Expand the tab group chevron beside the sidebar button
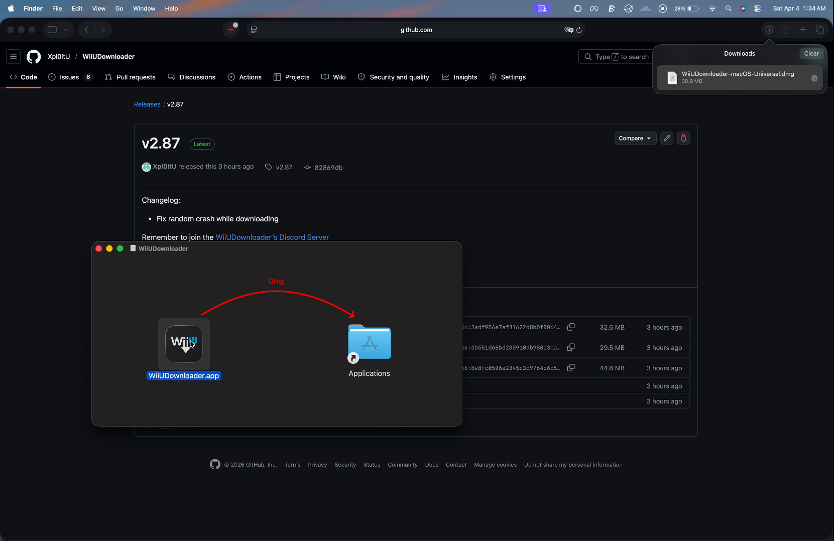834x541 pixels. pos(65,29)
